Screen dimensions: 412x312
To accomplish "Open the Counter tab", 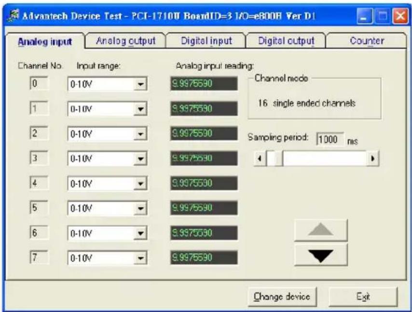I will pos(367,41).
